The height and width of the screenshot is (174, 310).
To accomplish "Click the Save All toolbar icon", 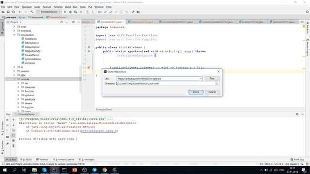I will click(8, 12).
